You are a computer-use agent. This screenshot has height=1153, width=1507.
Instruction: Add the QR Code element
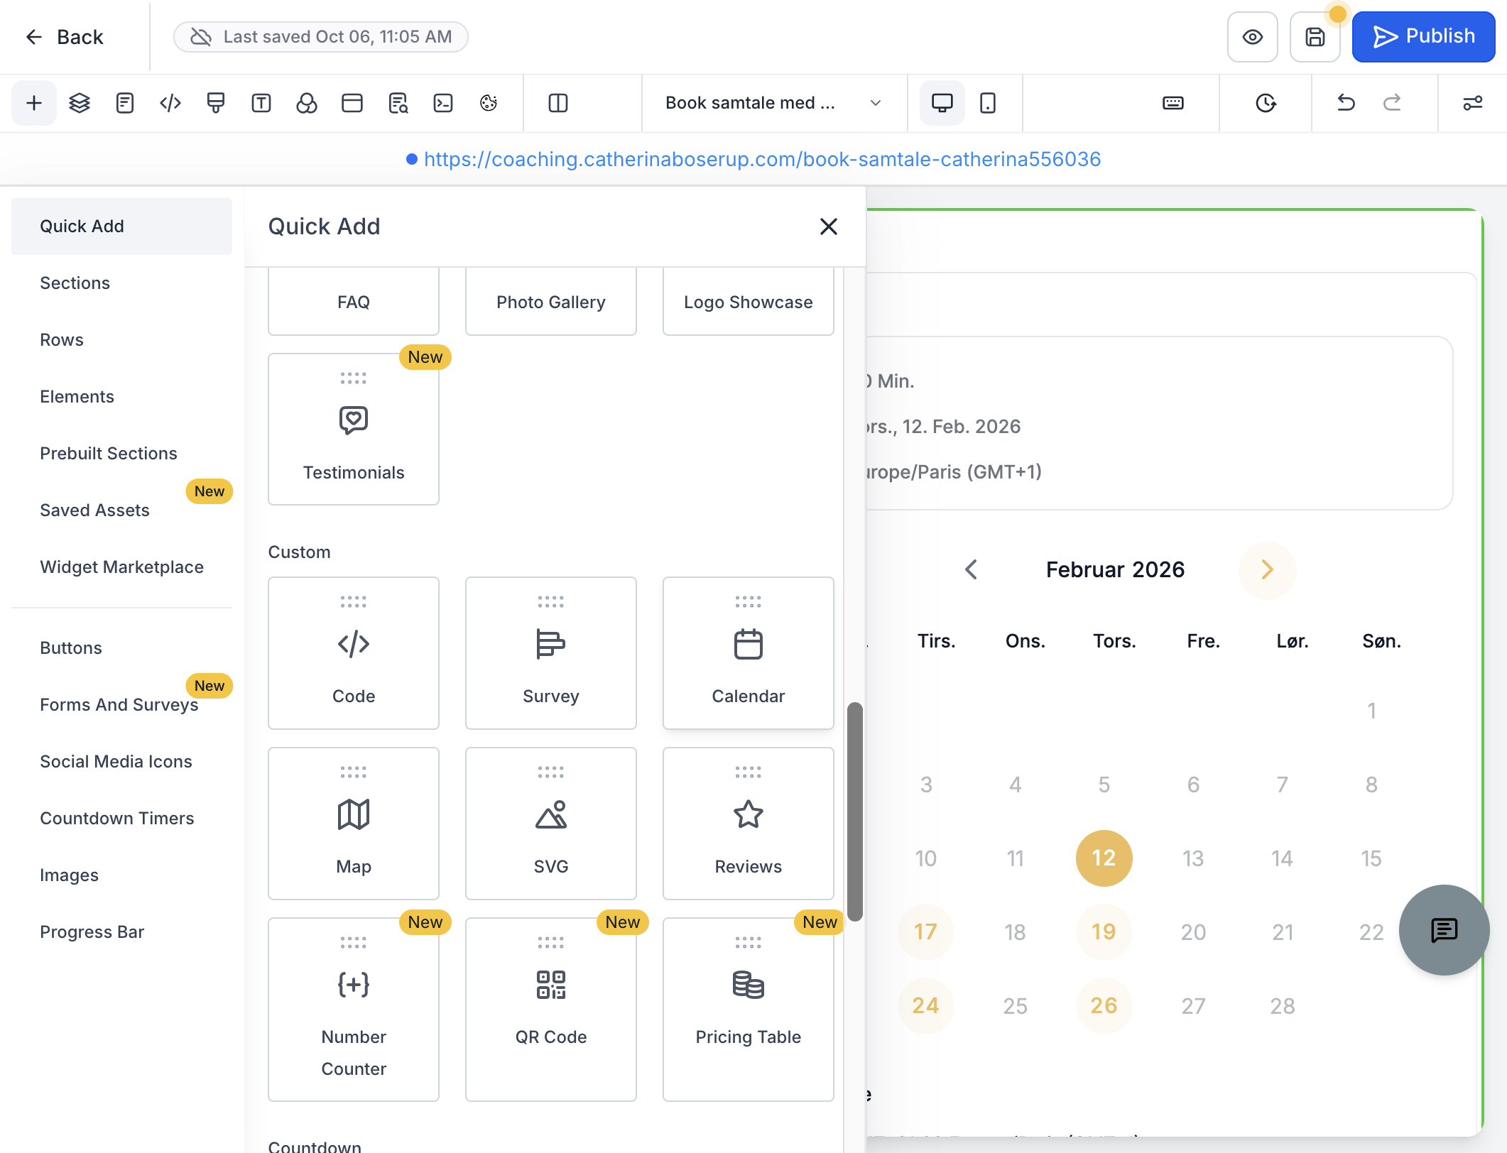pos(551,1010)
